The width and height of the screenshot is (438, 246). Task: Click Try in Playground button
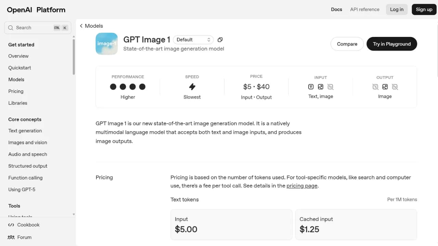[392, 44]
